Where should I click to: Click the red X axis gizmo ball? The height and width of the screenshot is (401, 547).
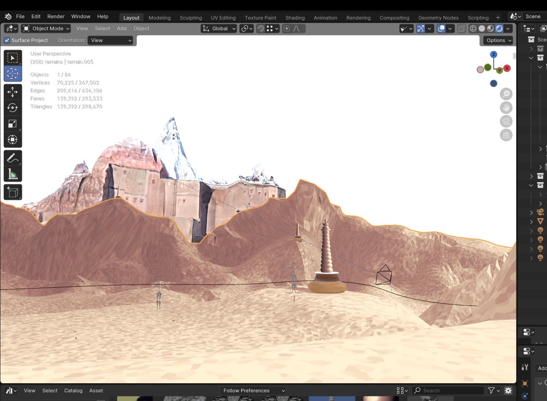(507, 68)
